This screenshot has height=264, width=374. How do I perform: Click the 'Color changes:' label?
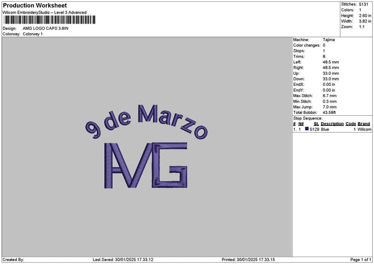[x=307, y=45]
